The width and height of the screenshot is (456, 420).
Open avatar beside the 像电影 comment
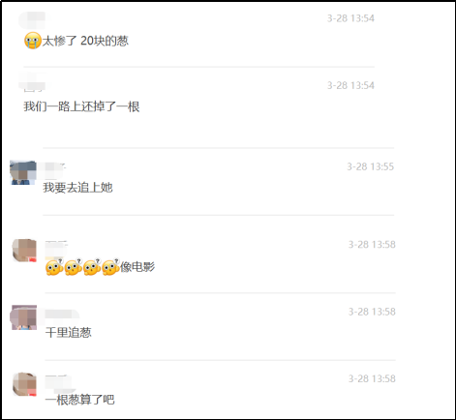click(24, 251)
